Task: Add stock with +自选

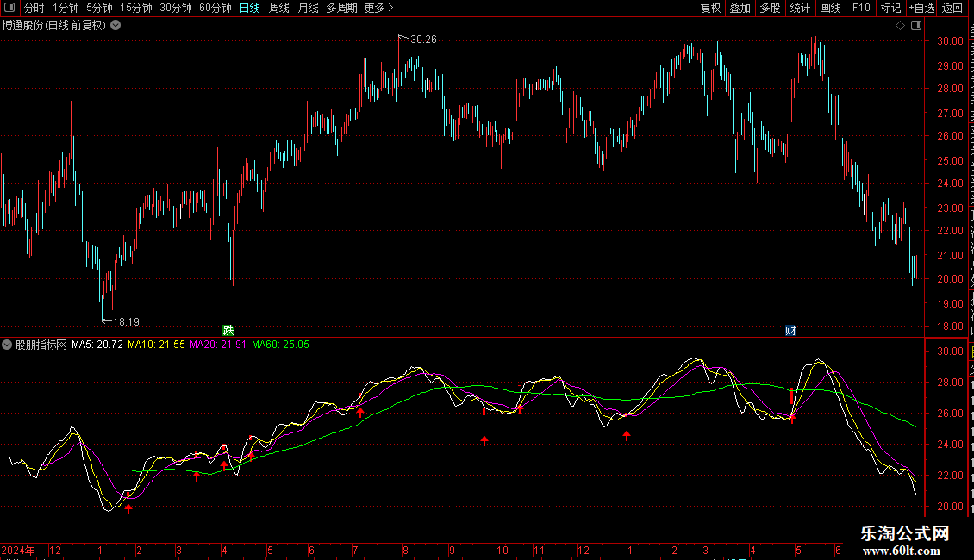Action: pyautogui.click(x=921, y=8)
